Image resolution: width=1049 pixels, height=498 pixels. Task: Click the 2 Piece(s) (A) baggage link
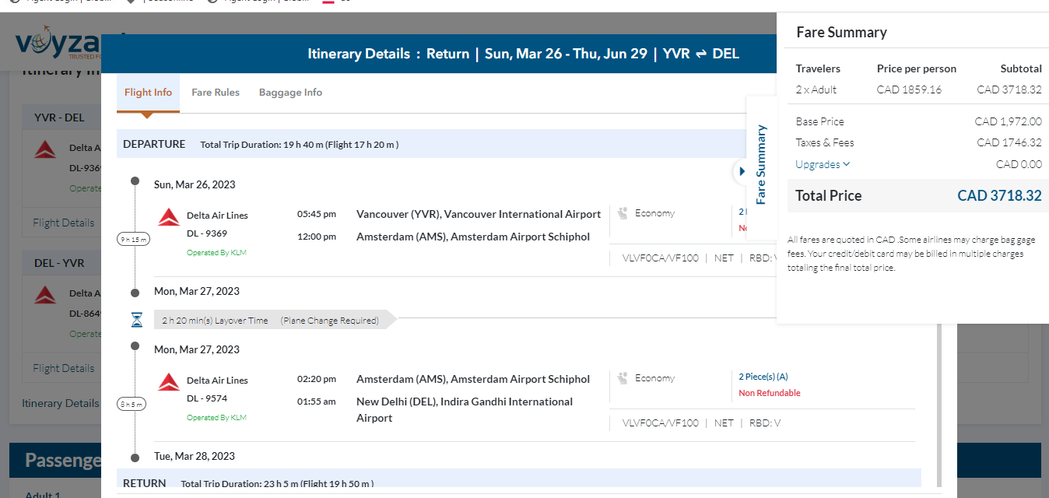pyautogui.click(x=763, y=377)
